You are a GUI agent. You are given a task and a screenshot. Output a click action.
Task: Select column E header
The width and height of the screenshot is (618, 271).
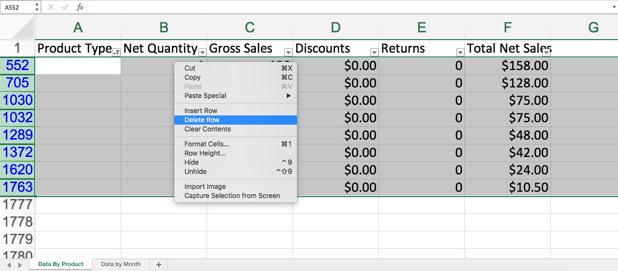421,28
